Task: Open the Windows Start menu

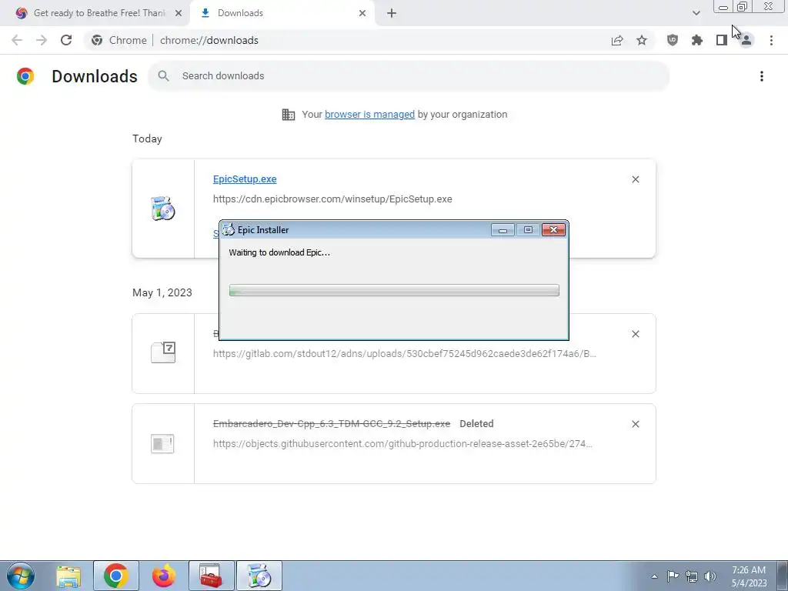Action: tap(21, 576)
